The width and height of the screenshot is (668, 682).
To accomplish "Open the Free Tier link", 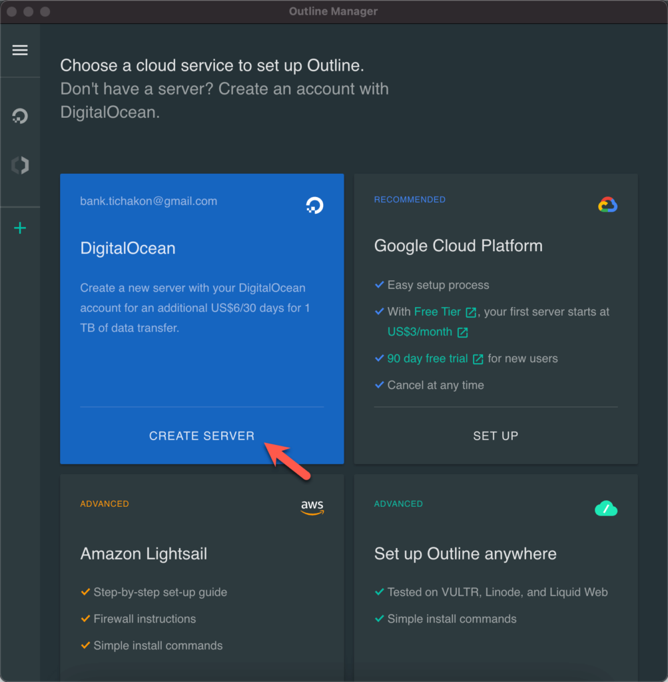I will 437,312.
